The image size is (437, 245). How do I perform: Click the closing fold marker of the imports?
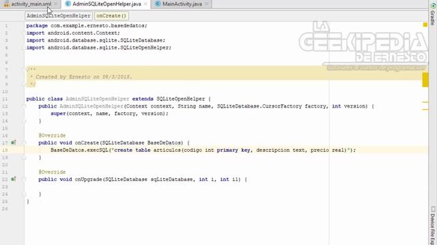[x=25, y=48]
